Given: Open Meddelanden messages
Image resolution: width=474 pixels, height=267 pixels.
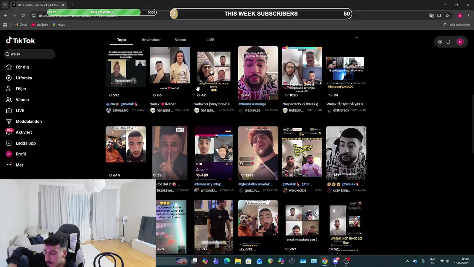Looking at the screenshot, I should pyautogui.click(x=24, y=121).
